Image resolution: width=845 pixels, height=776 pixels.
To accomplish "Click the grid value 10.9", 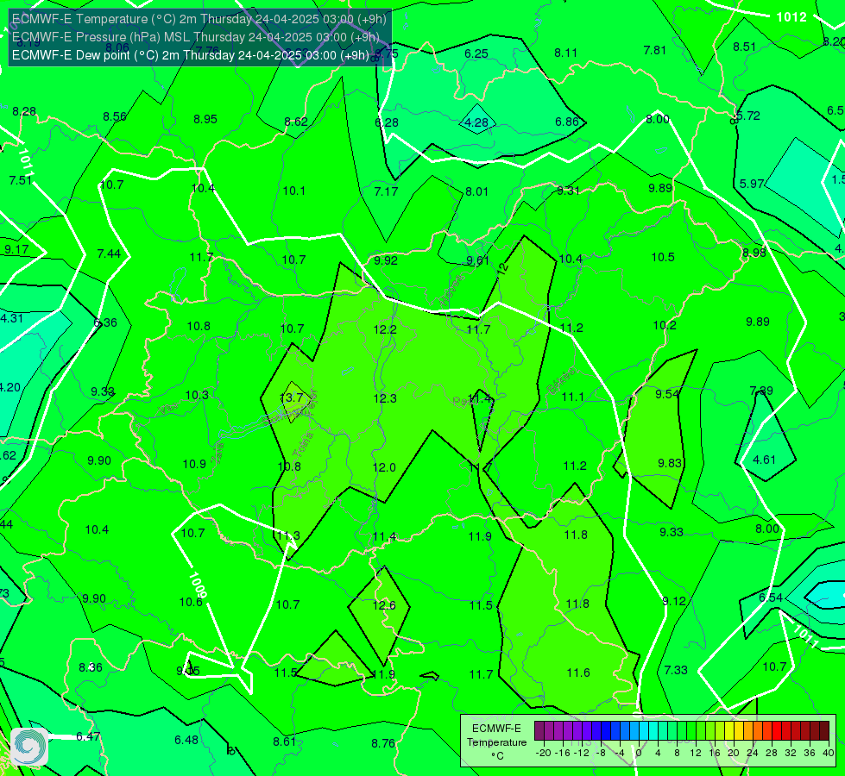I will click(194, 464).
